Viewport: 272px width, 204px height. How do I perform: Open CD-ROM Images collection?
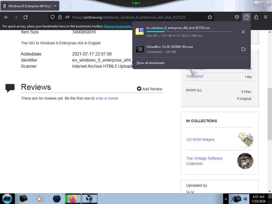tap(200, 139)
